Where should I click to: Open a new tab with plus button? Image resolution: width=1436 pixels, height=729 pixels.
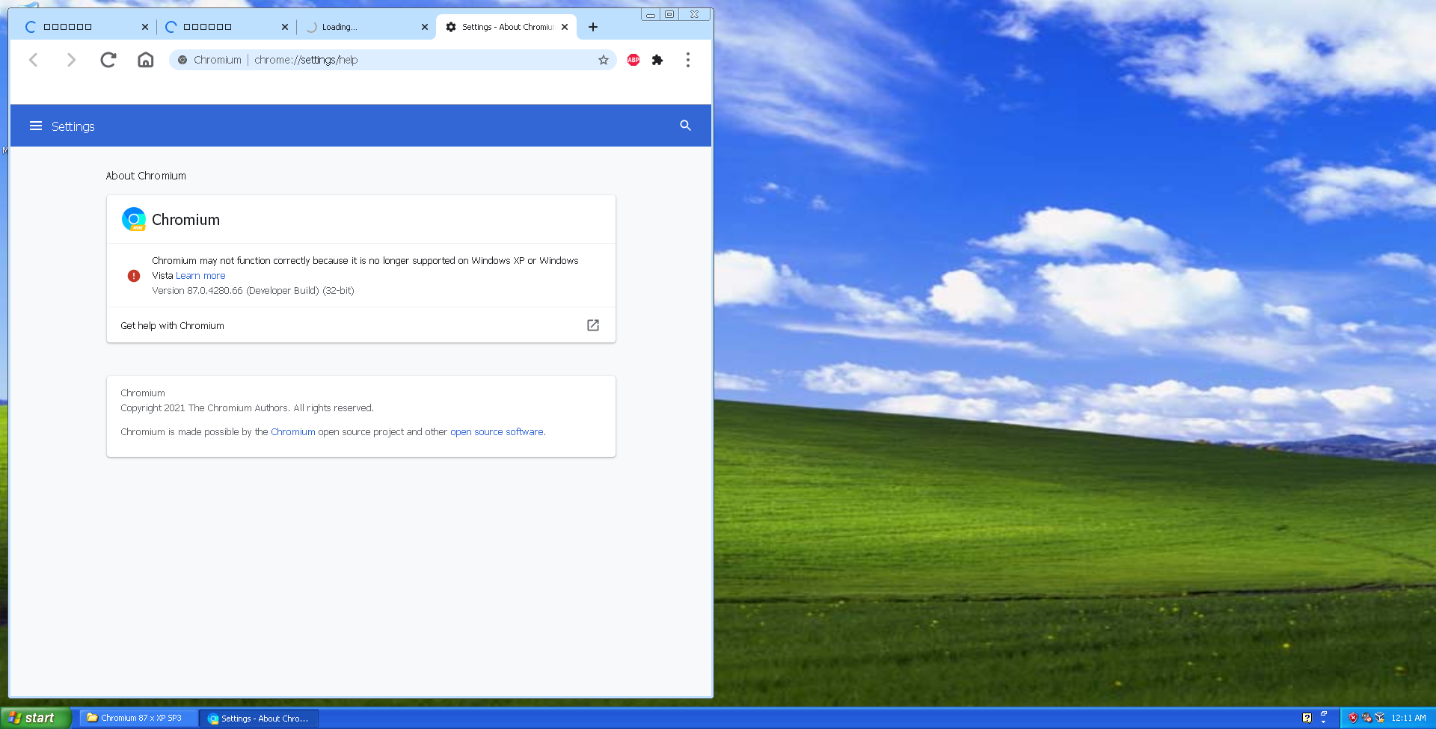[593, 27]
